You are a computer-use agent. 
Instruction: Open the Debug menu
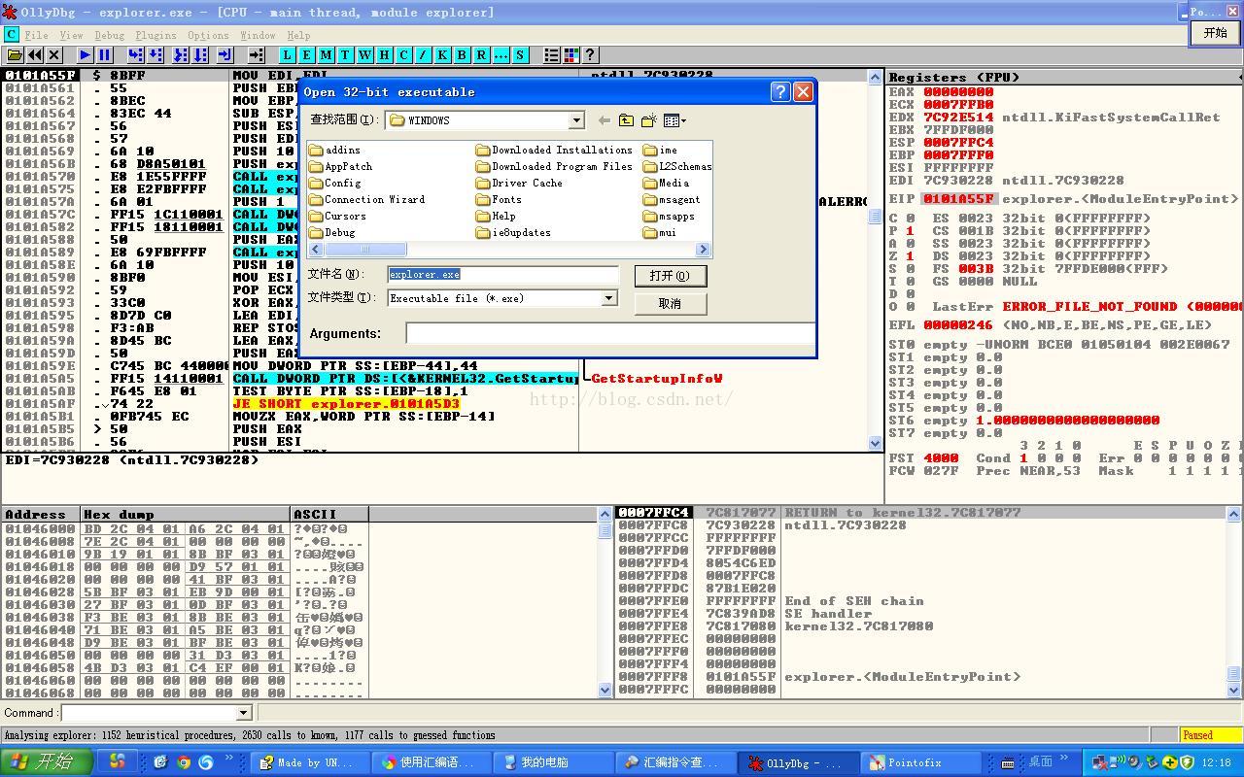[109, 35]
